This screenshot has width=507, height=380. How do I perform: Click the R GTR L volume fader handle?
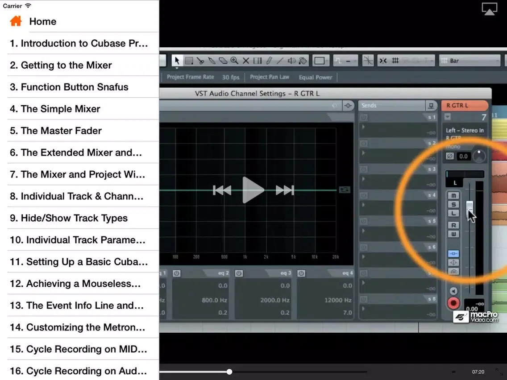470,209
